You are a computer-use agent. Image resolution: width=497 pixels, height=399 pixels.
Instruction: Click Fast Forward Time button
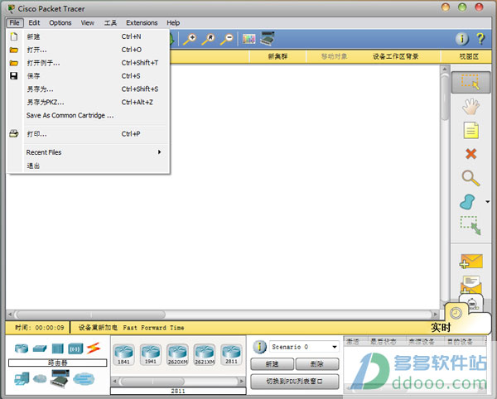(153, 328)
